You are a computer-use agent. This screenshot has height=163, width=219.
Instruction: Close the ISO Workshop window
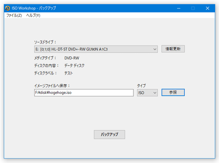coord(207,8)
